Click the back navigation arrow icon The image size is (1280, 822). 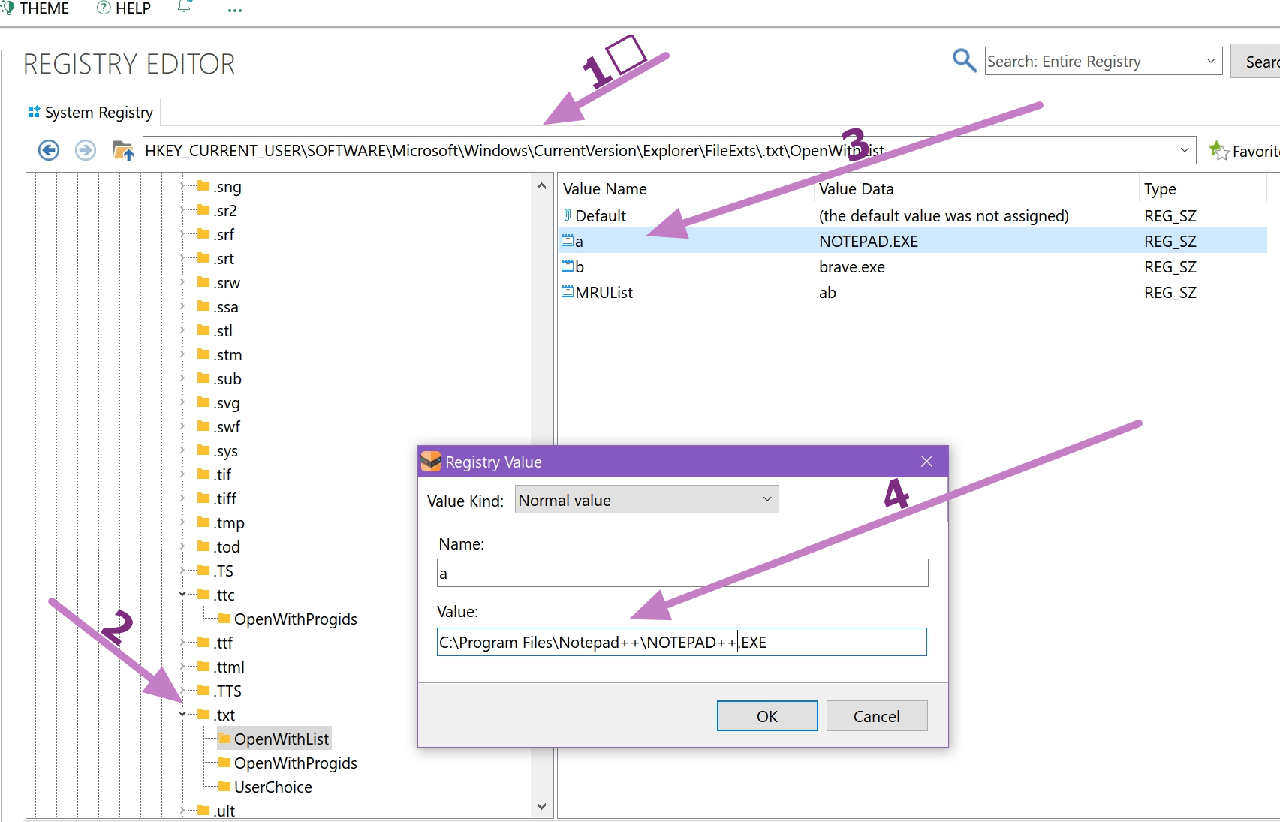[49, 150]
